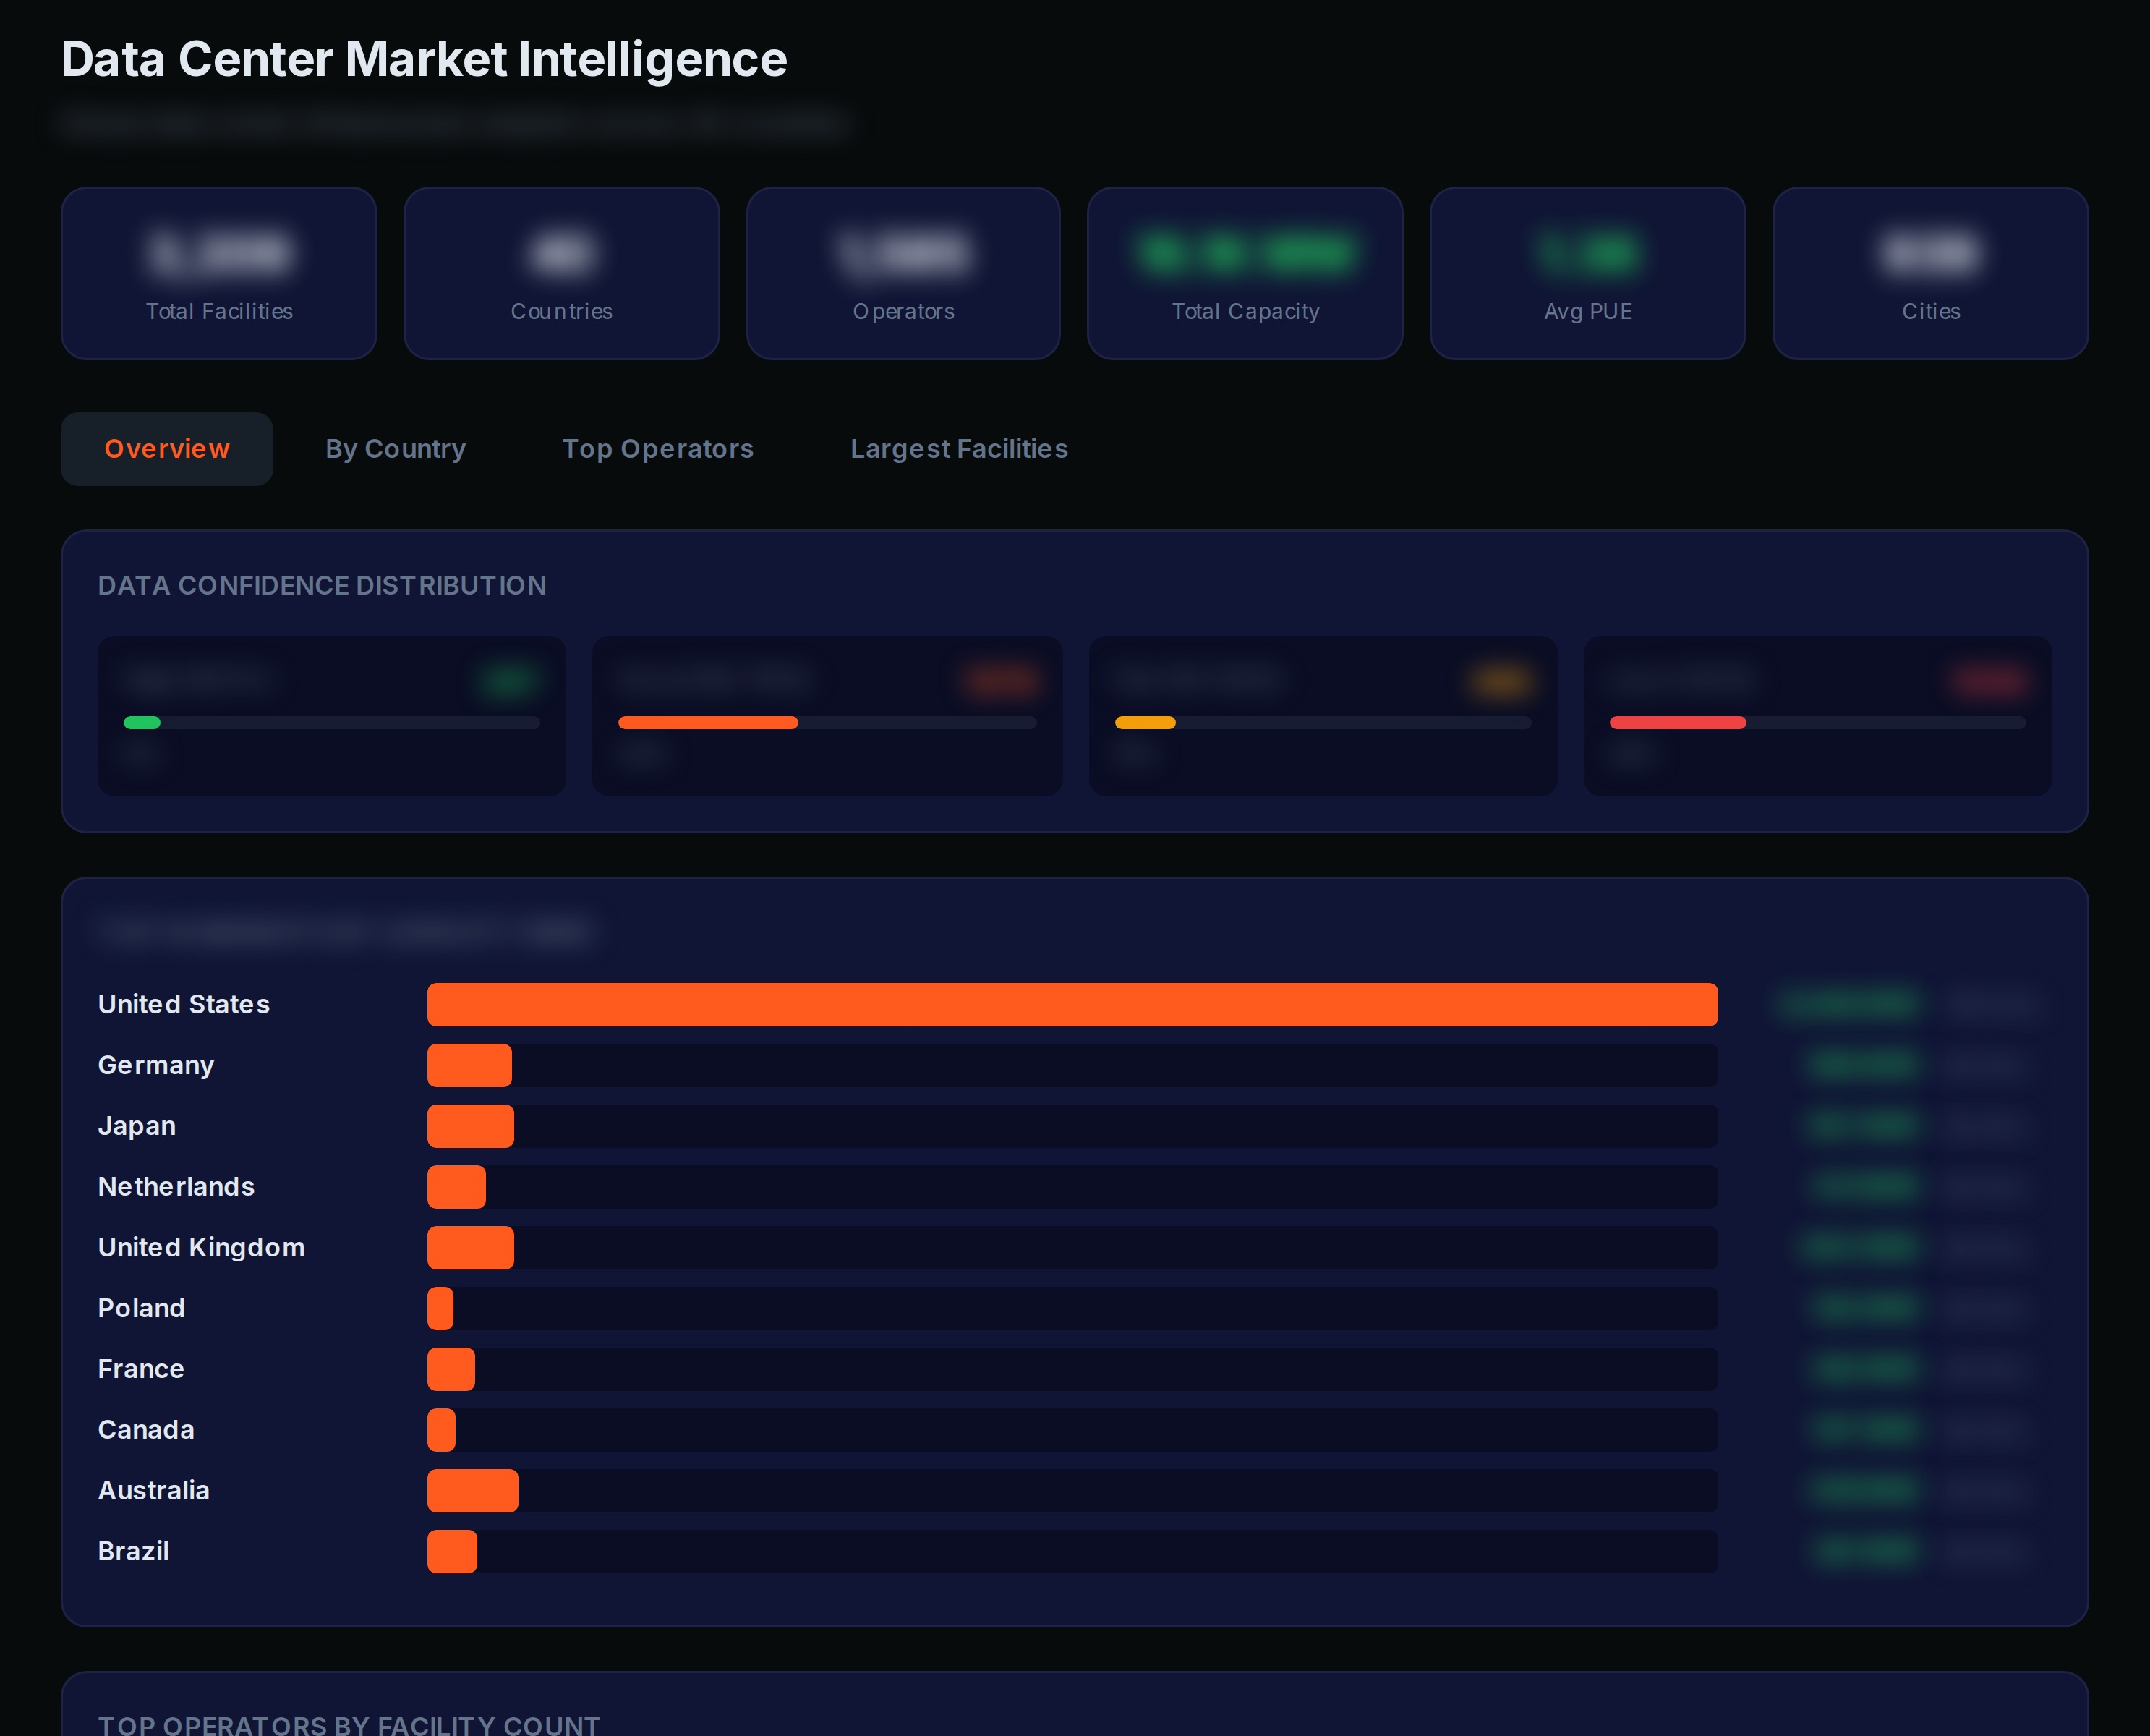This screenshot has width=2150, height=1736.
Task: Select the Japan row label
Action: (x=137, y=1126)
